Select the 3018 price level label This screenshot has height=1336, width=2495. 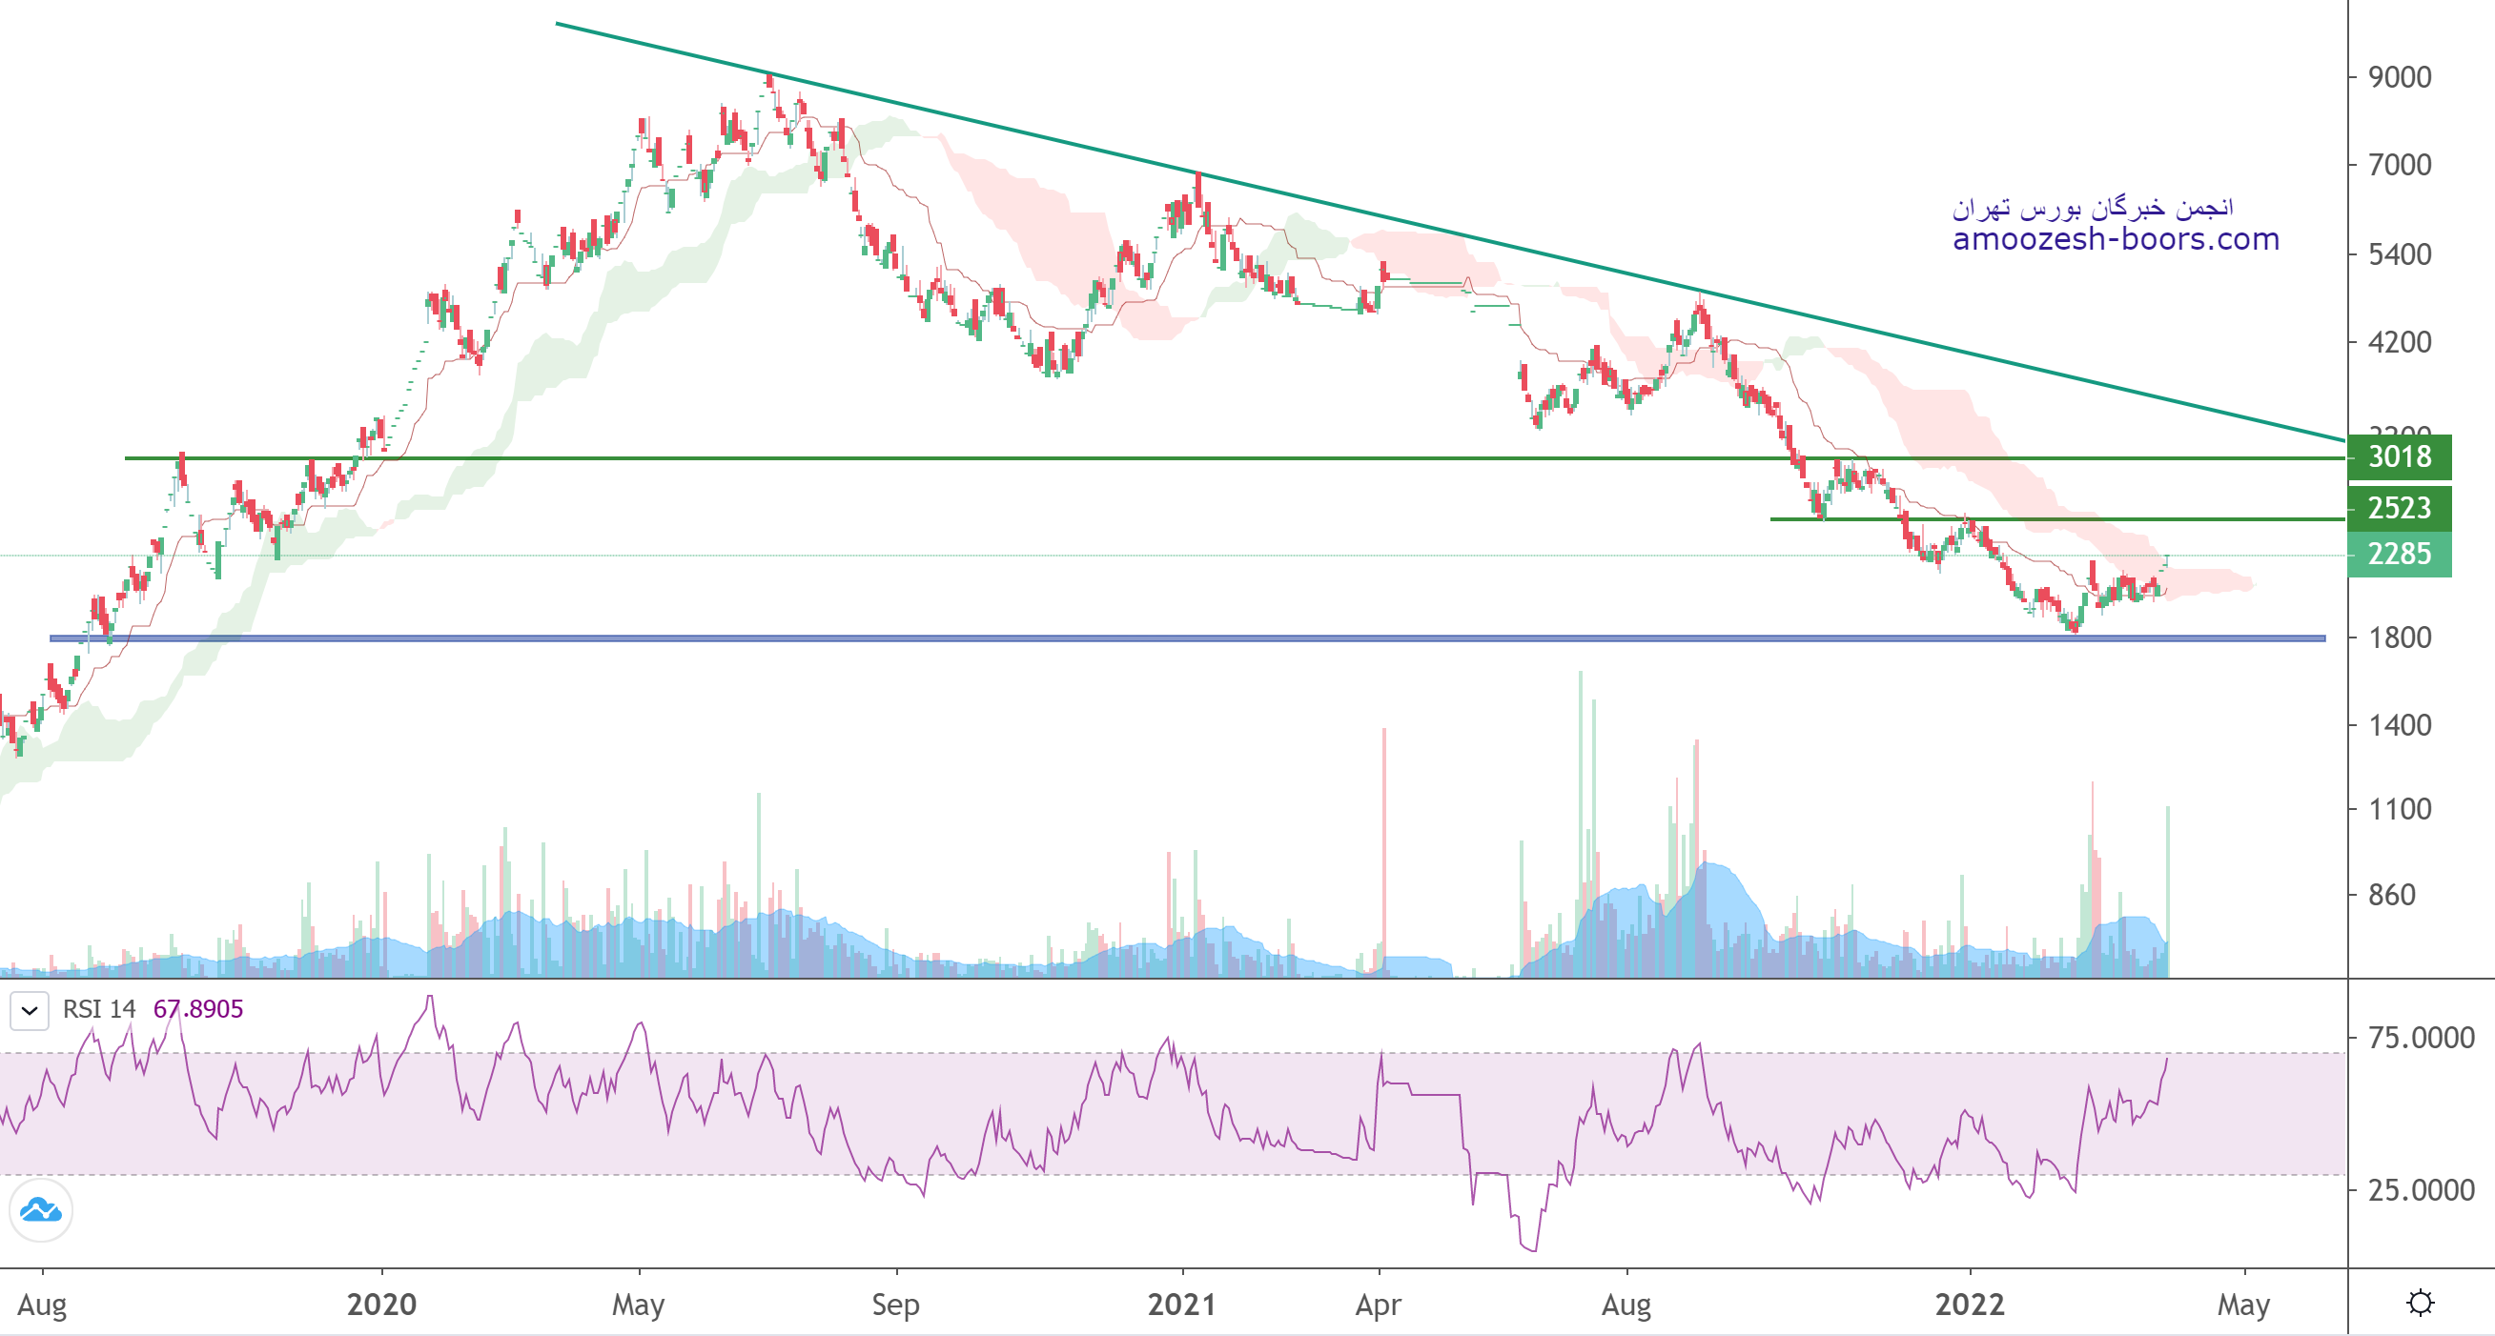point(2398,457)
